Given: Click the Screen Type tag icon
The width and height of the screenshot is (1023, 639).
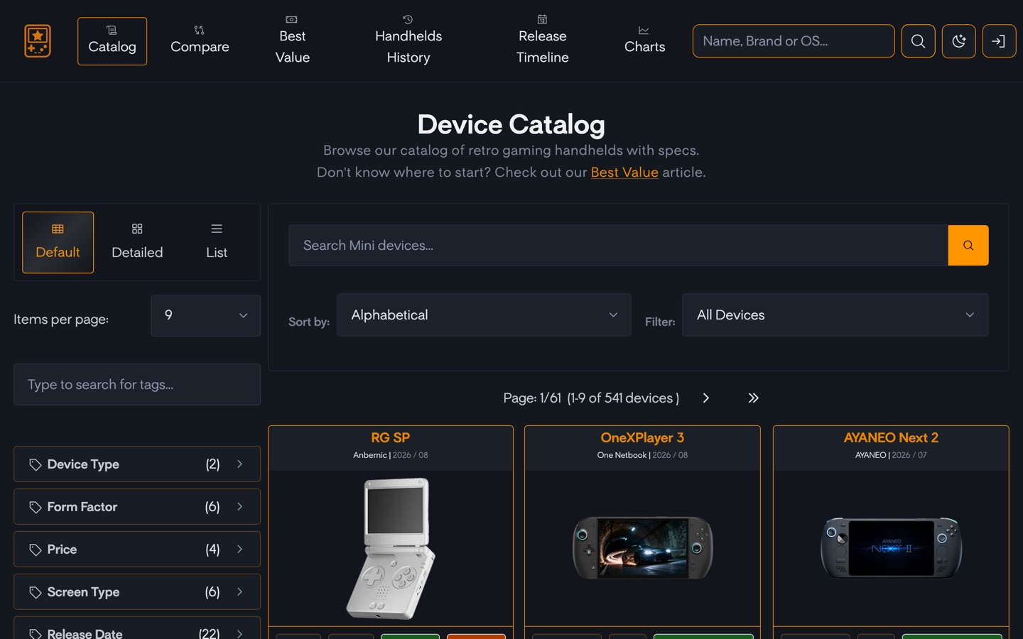Looking at the screenshot, I should 35,592.
